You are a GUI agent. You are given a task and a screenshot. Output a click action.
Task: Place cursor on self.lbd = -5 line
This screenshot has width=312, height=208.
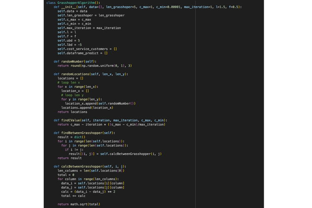tap(69, 45)
